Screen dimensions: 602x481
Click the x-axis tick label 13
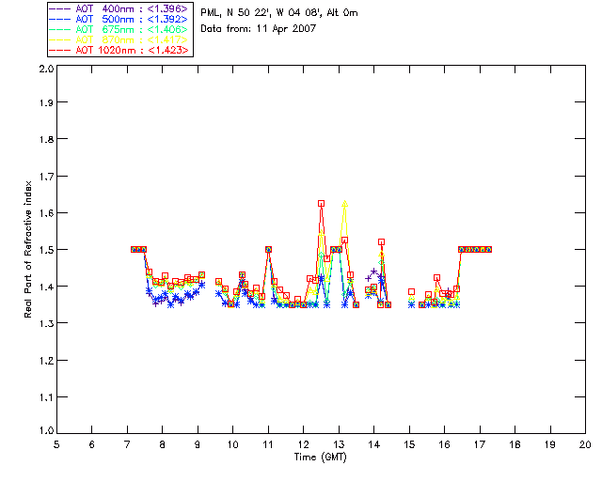(339, 444)
